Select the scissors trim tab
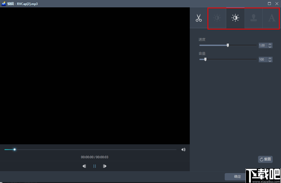The image size is (281, 183). click(199, 18)
